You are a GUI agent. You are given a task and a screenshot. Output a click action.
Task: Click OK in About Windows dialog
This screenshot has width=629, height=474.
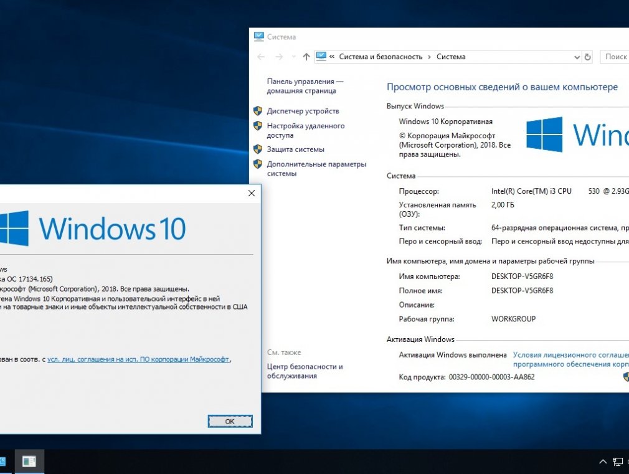[230, 422]
